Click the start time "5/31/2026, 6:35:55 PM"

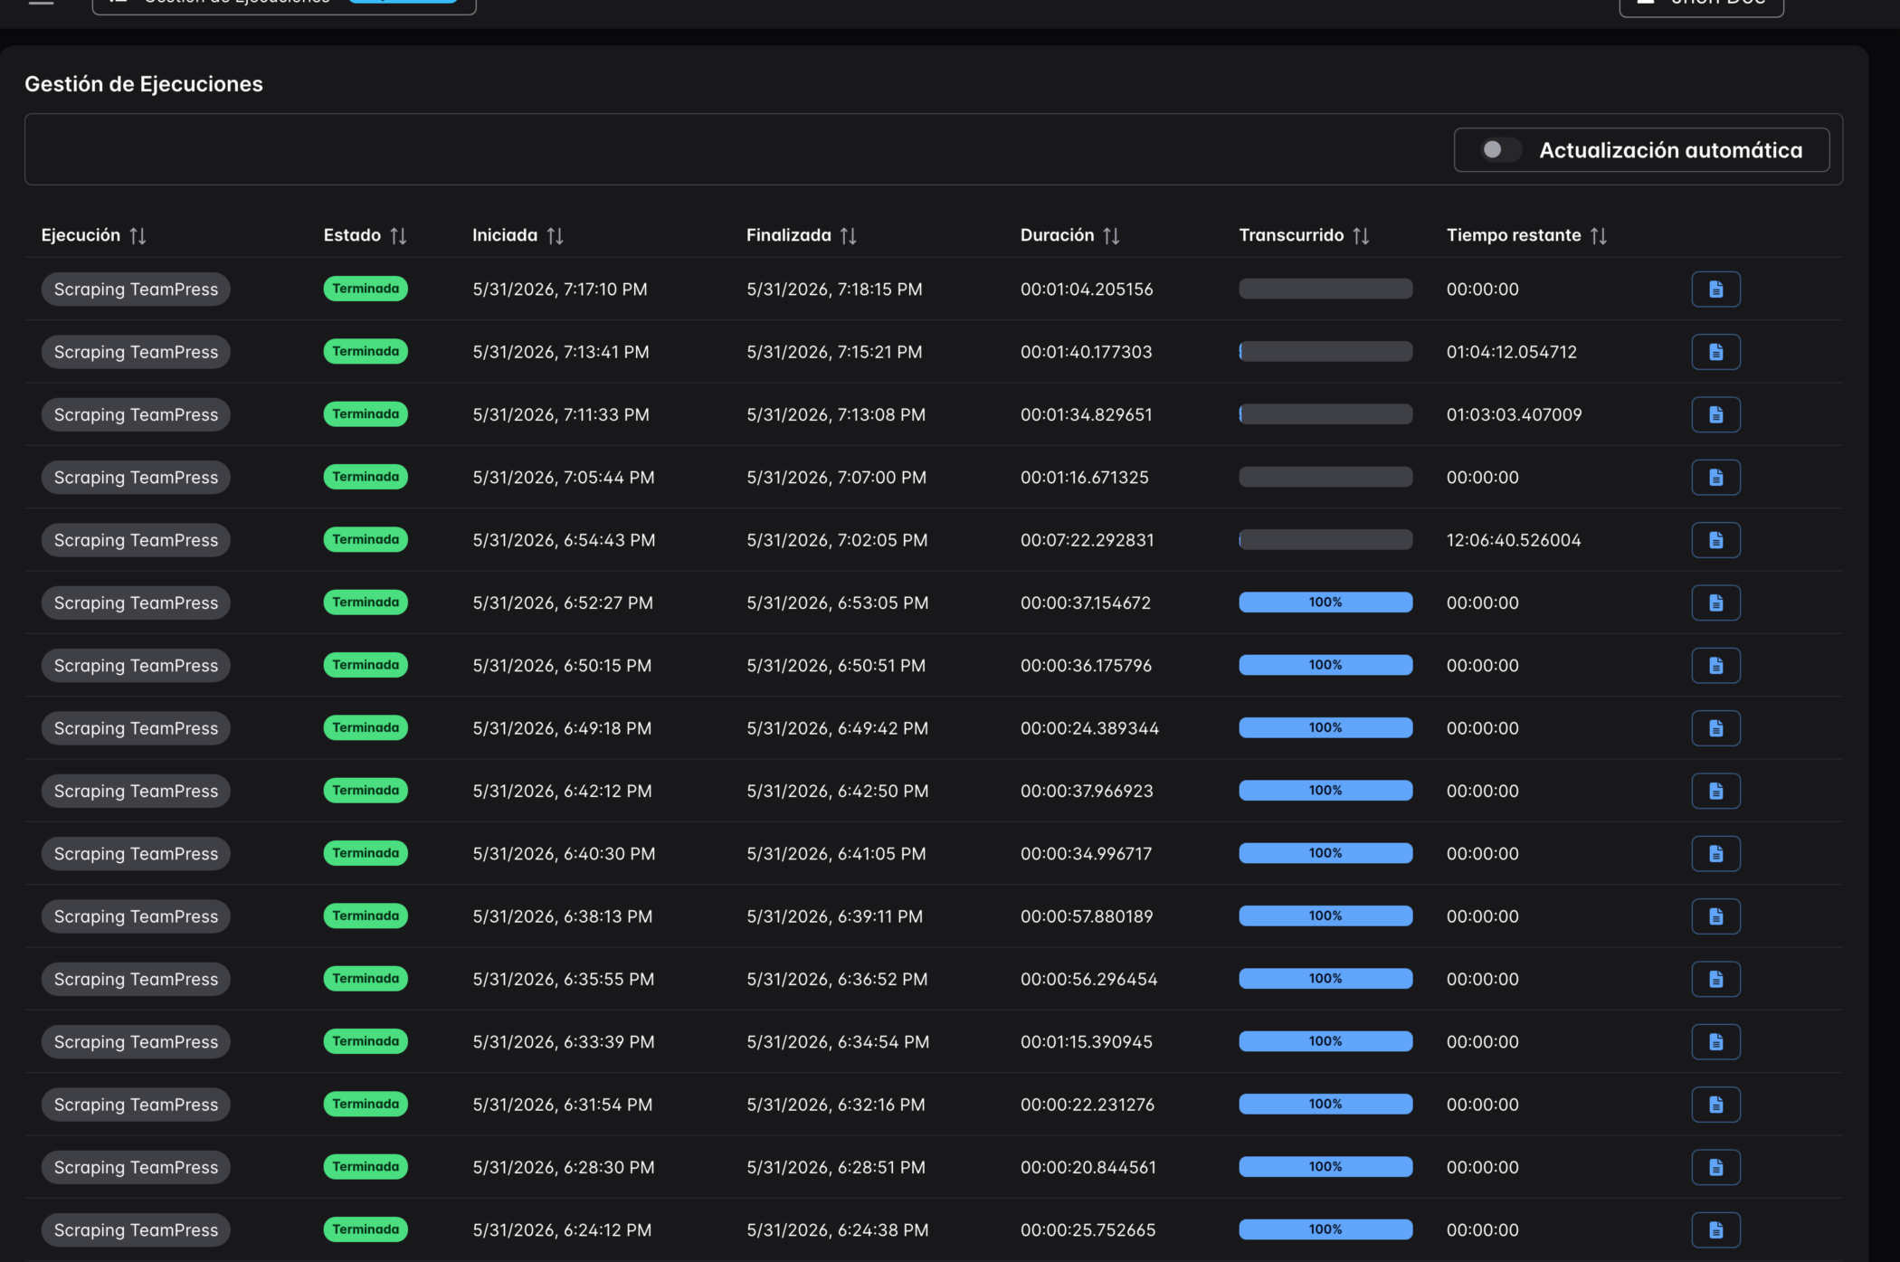[x=563, y=979]
